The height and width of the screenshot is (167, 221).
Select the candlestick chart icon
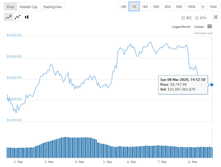[x=27, y=17]
